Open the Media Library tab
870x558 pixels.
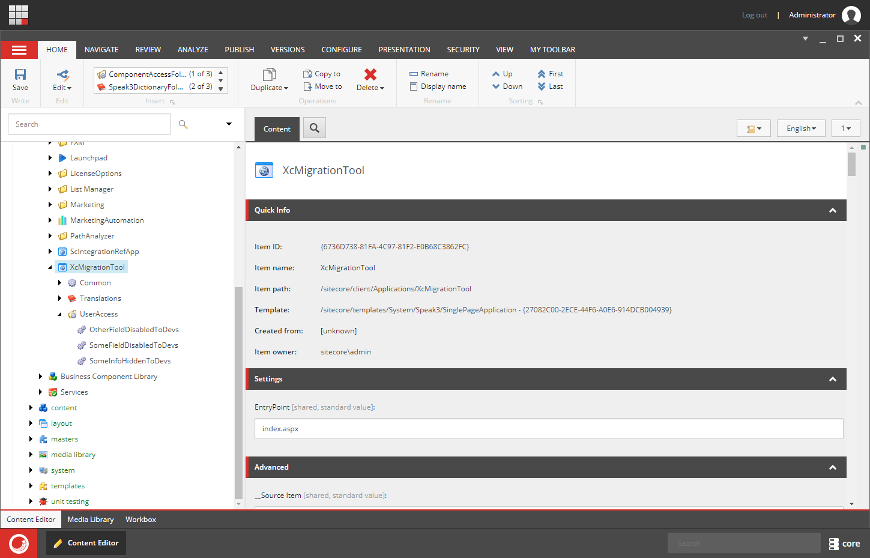(90, 519)
